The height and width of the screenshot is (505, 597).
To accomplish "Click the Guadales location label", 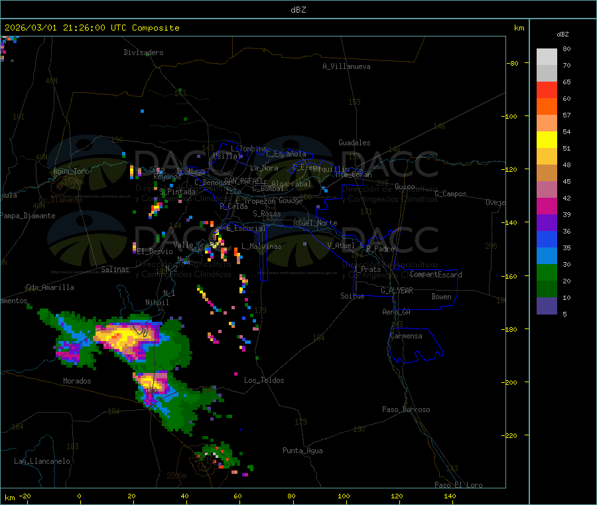I will 354,143.
